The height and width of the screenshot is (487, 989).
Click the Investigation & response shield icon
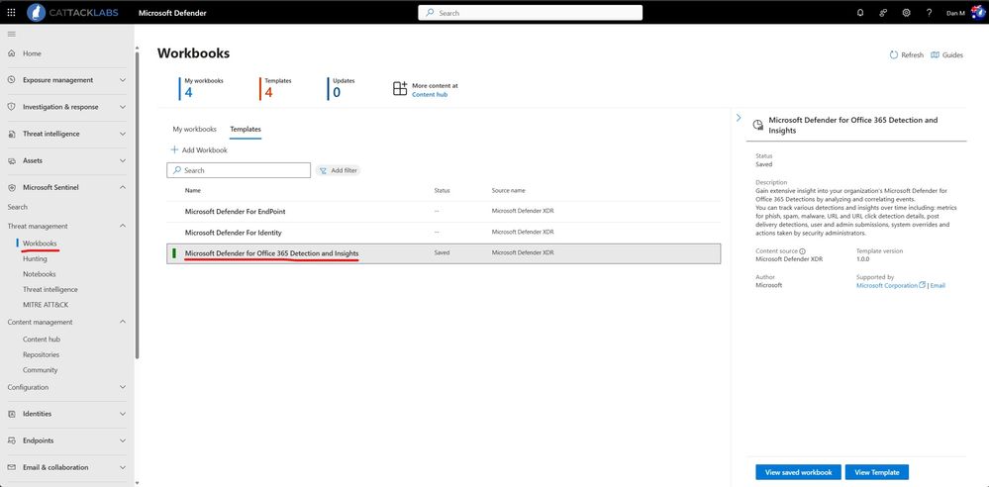click(x=11, y=107)
